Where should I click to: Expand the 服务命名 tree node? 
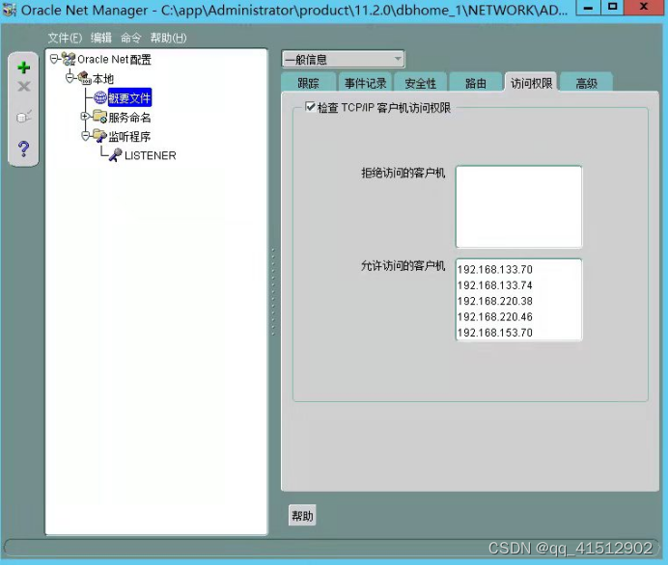[x=85, y=116]
